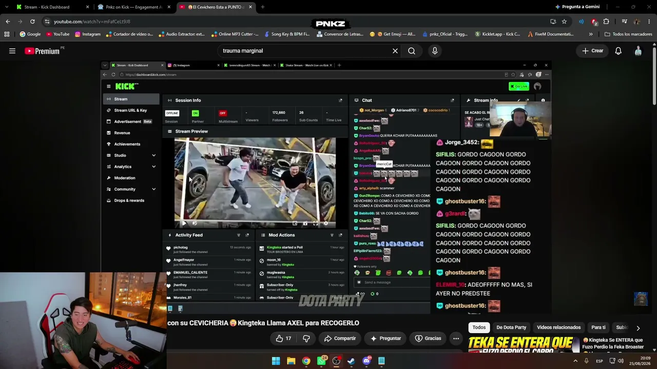The image size is (657, 369).
Task: Show more filter chips with the right arrow
Action: point(638,327)
